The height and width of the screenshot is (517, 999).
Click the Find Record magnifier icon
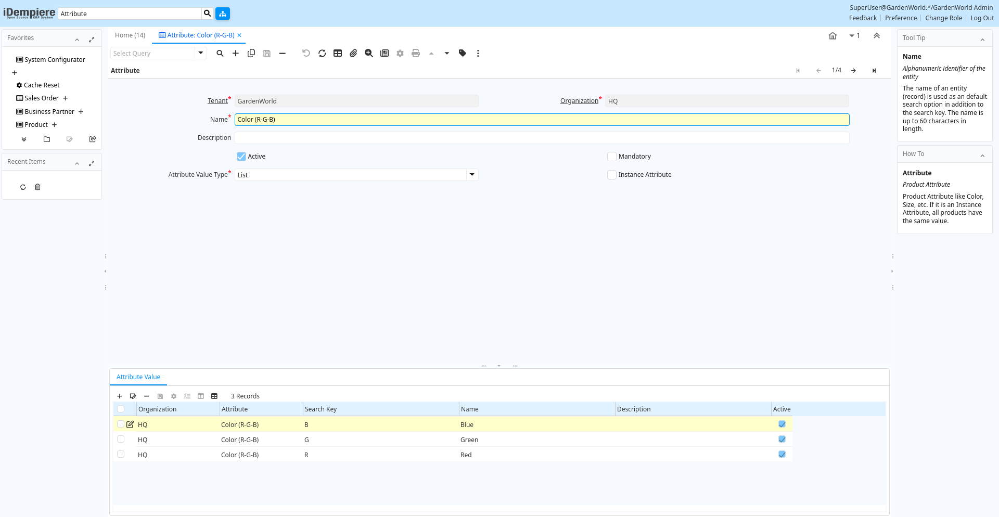220,53
